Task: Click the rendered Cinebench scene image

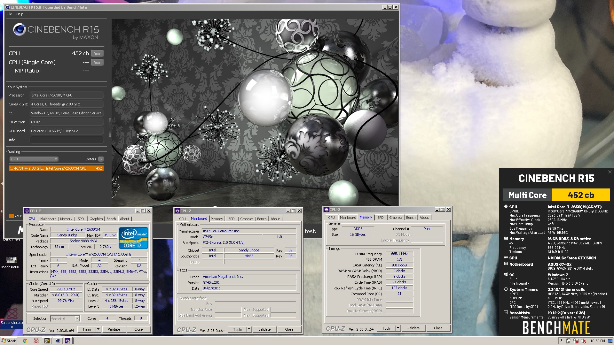Action: click(255, 112)
